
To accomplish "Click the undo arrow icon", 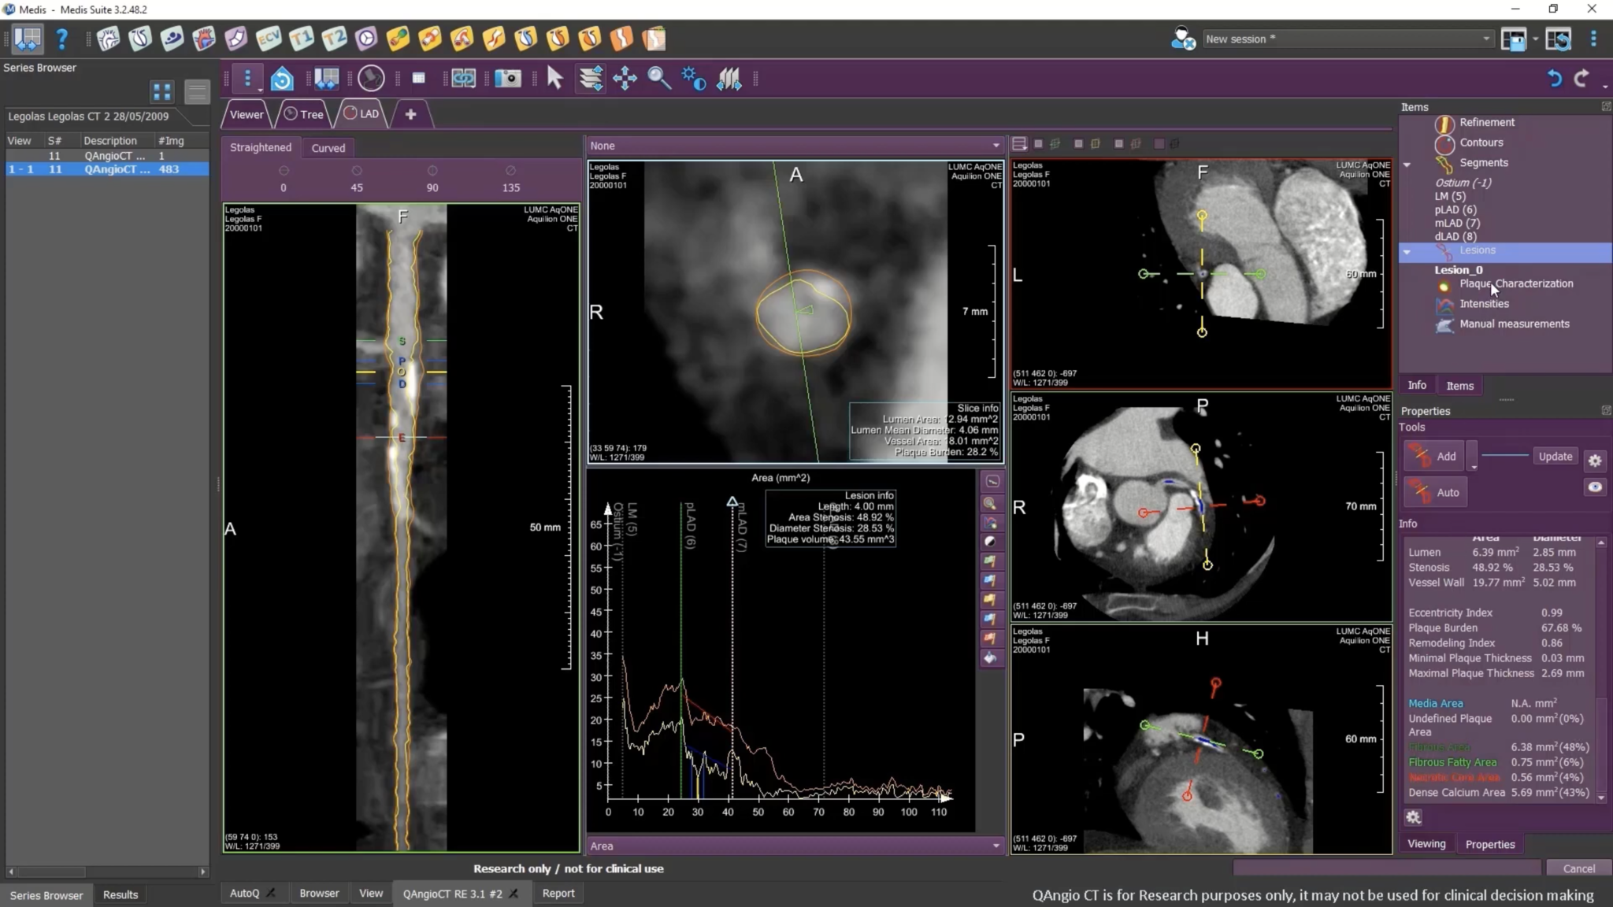I will (1554, 78).
